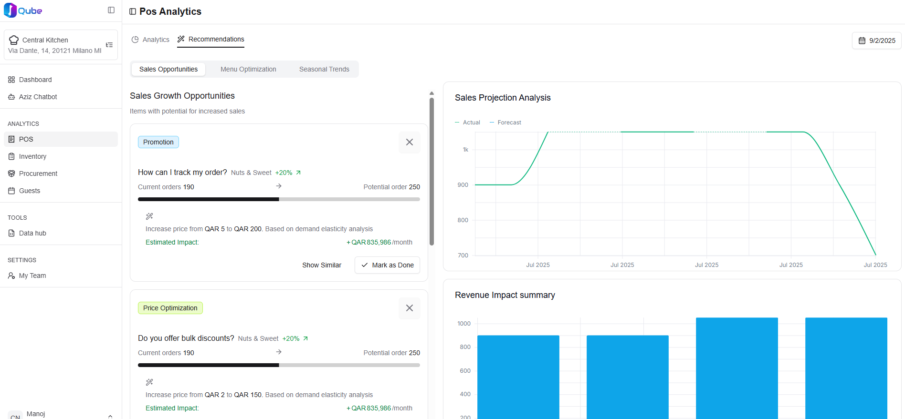Click the recommendations list scrollbar thumb
The height and width of the screenshot is (419, 905).
tap(431, 172)
